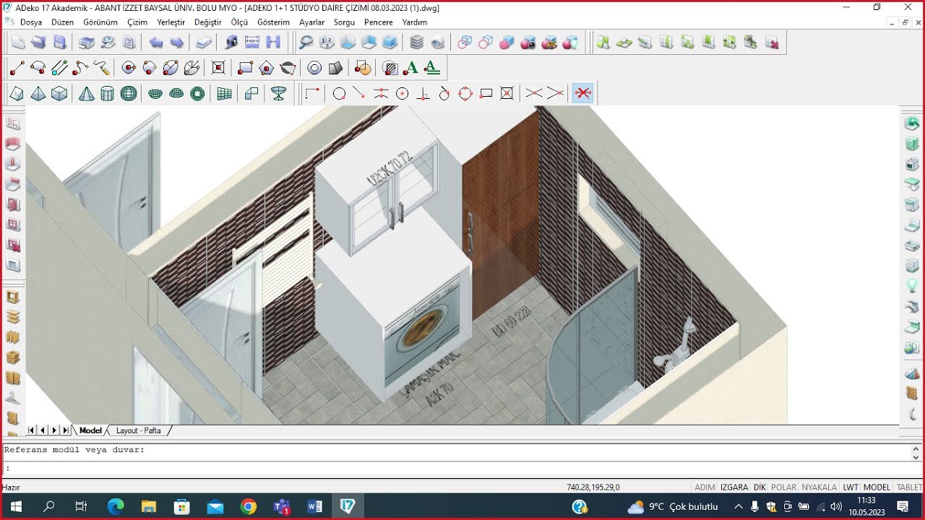
Task: Disable the highlighted red snap-off icon
Action: 583,93
